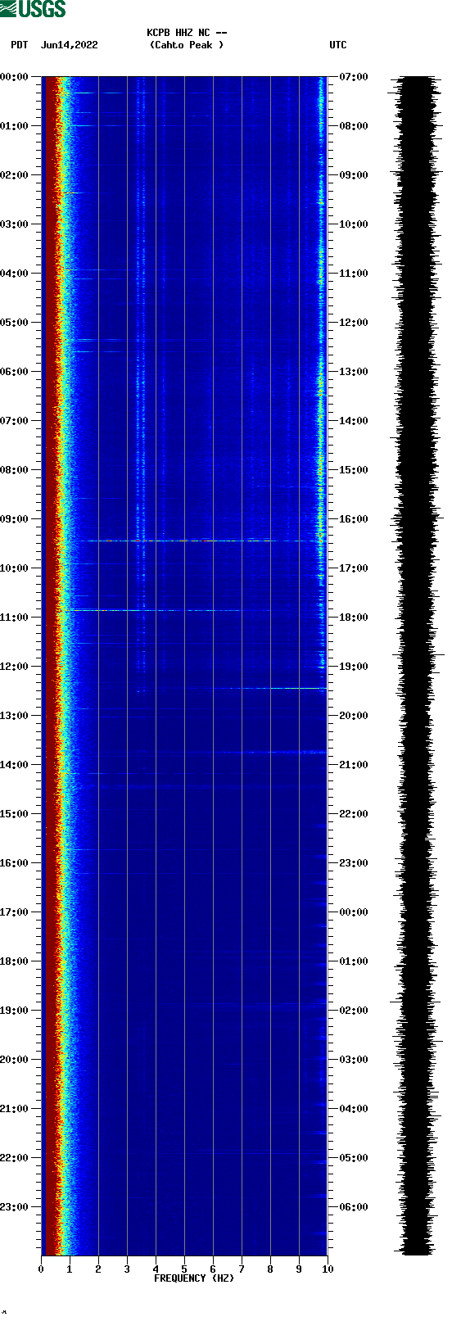This screenshot has width=452, height=1321.
Task: Click the cyan 9.8 Hz band near 08:00 PDT
Action: pos(321,470)
